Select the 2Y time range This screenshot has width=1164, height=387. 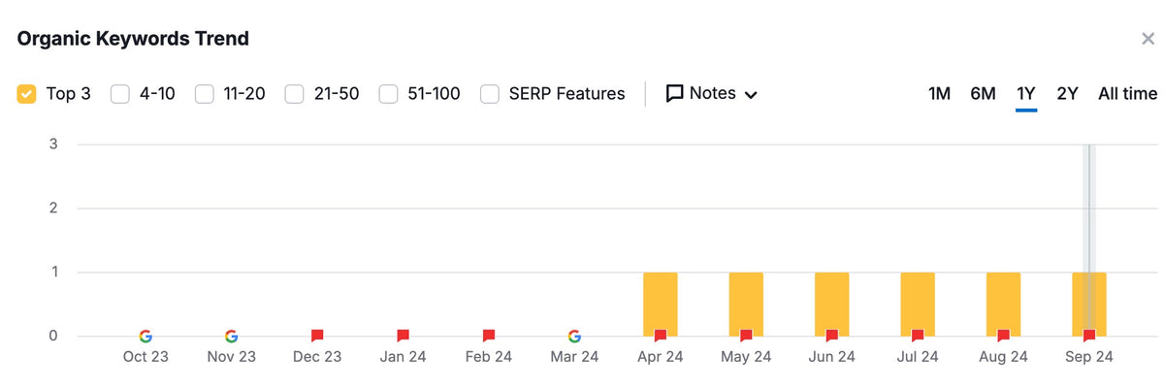click(1067, 94)
